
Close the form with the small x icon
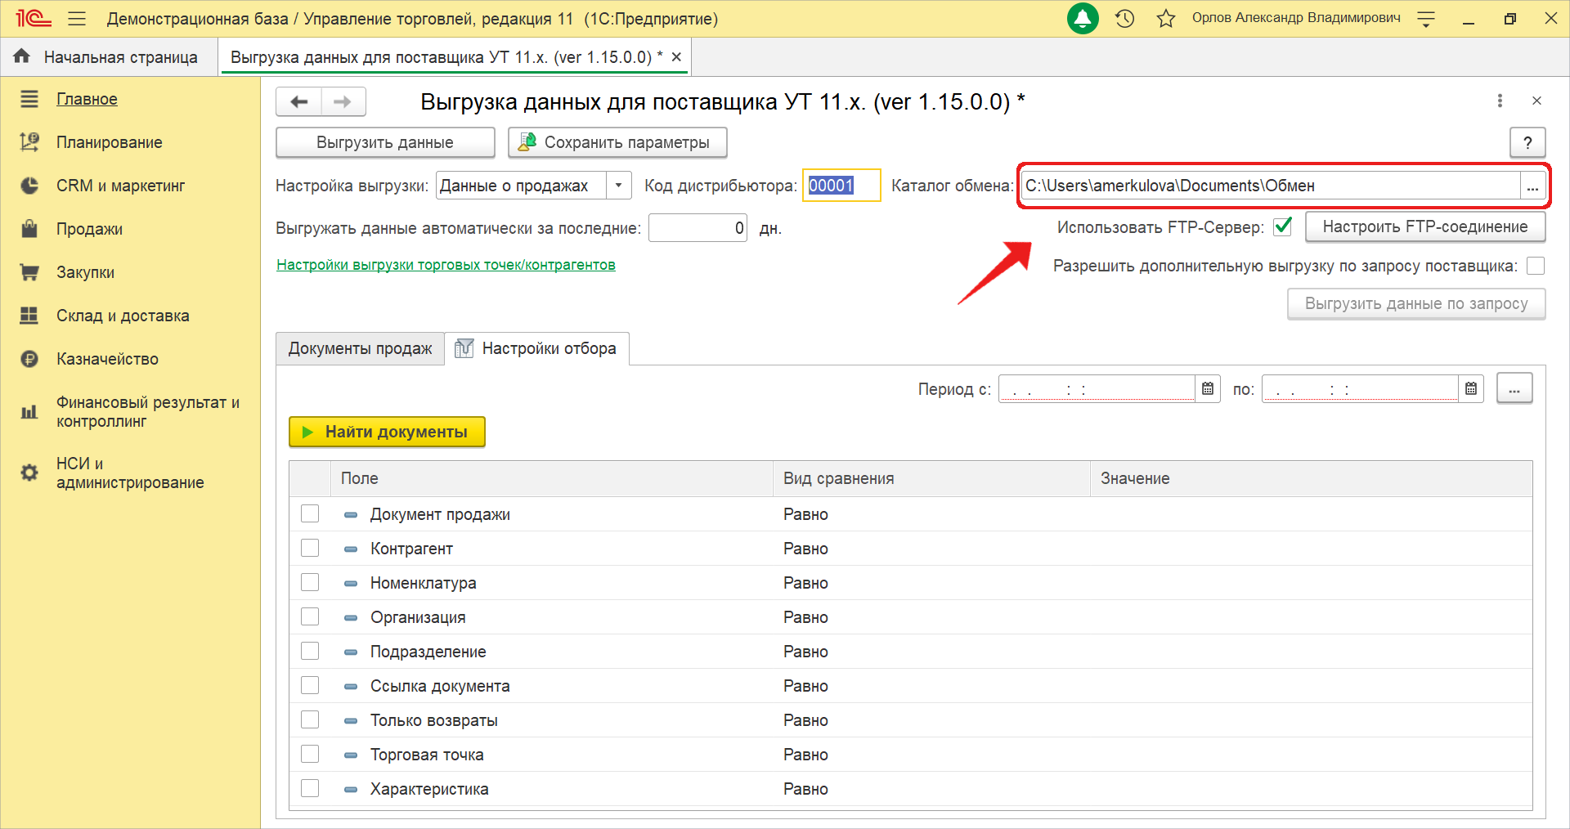pos(1536,101)
